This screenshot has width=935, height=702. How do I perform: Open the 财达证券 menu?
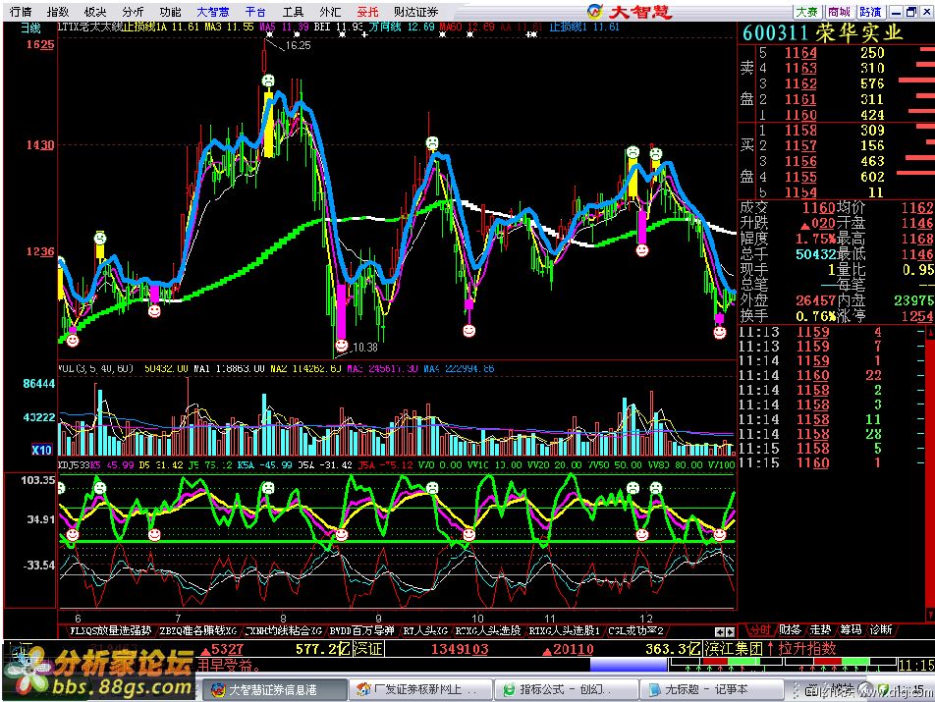[415, 12]
